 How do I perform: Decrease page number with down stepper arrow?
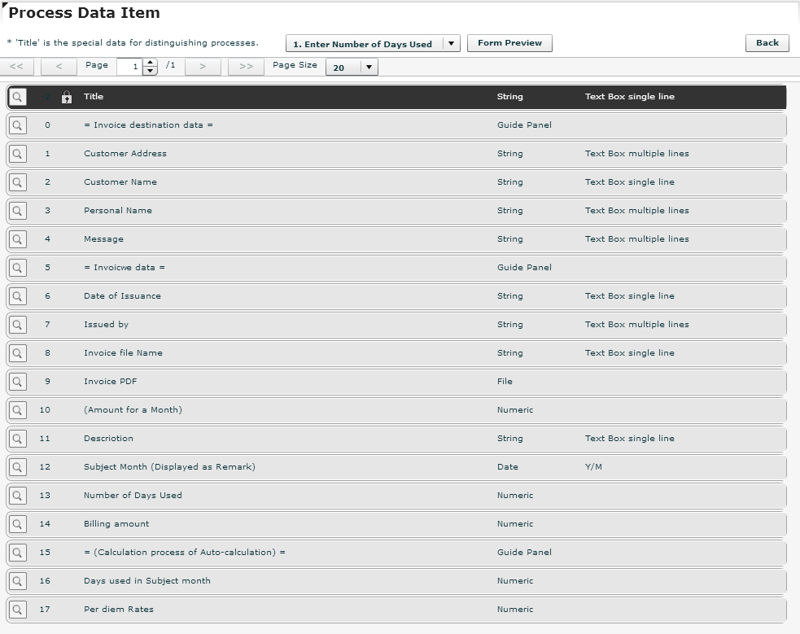pos(150,71)
